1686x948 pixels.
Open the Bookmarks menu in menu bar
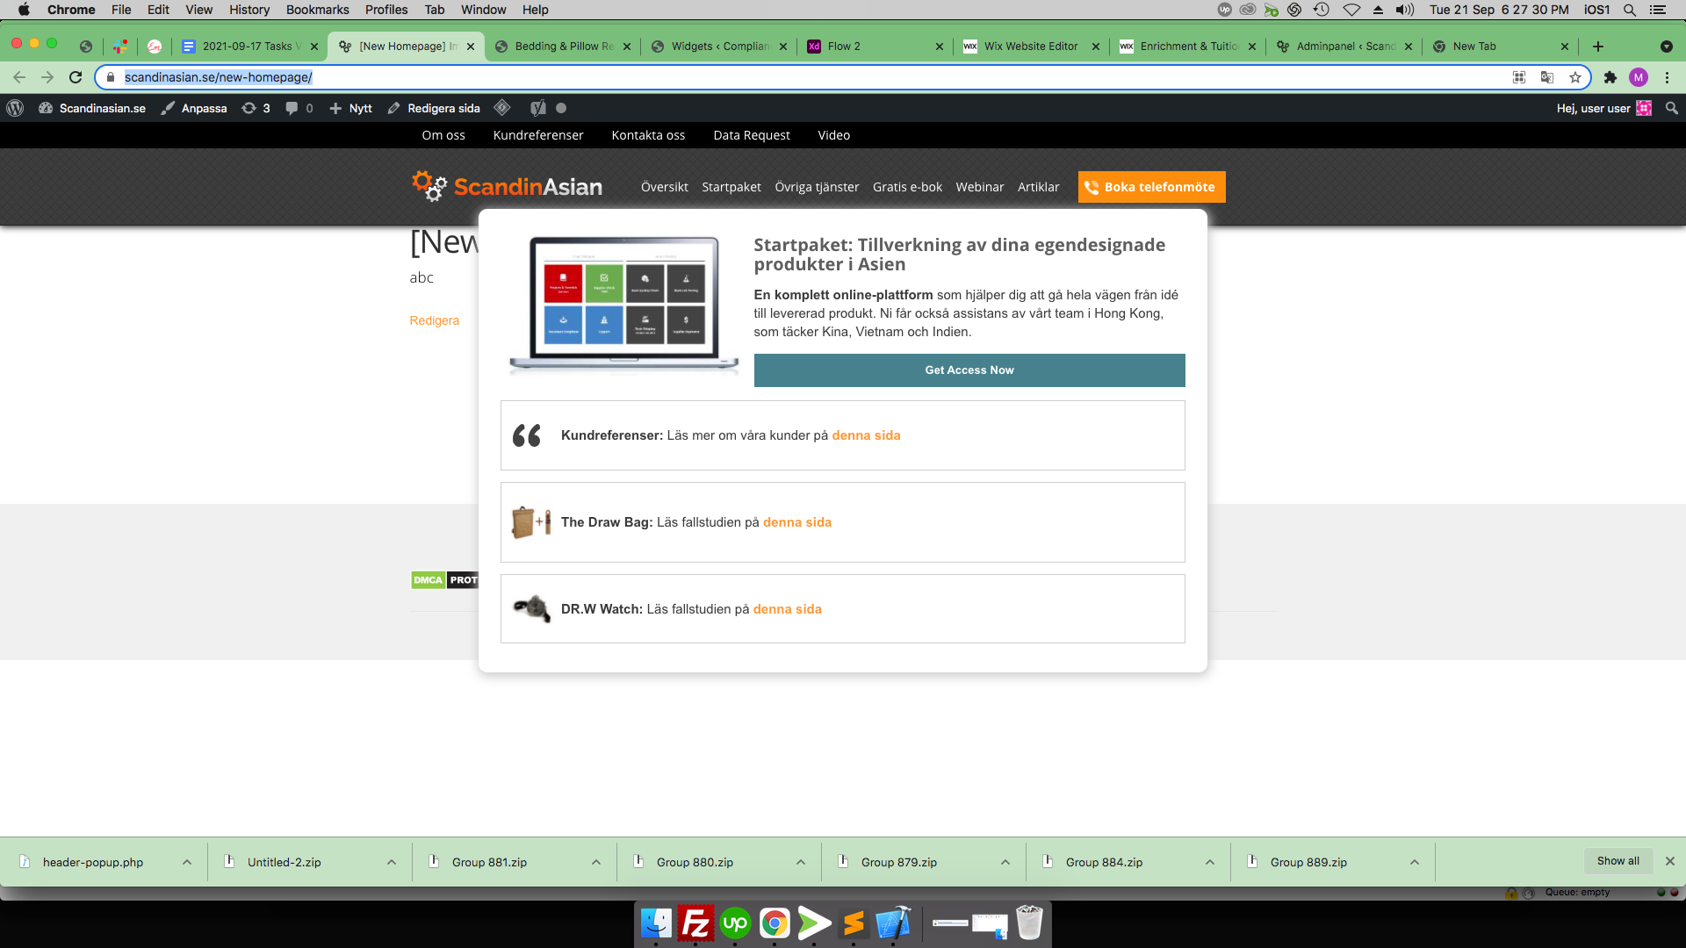point(317,10)
